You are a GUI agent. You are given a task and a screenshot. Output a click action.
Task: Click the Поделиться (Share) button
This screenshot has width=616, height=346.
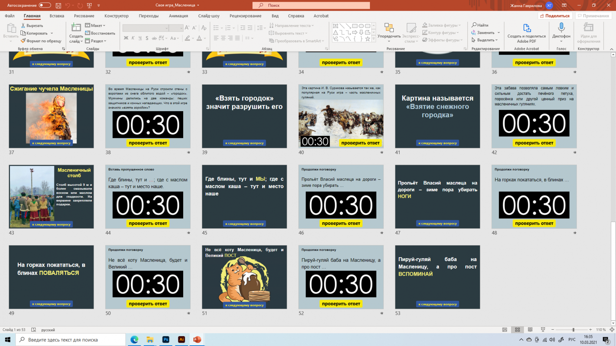pos(554,16)
